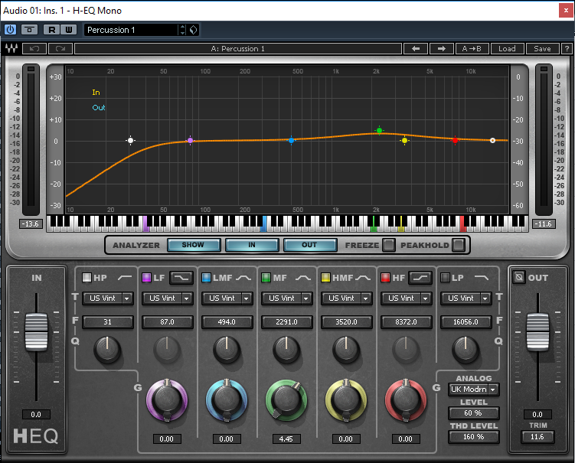This screenshot has width=575, height=463.
Task: Click the OUT fader handle
Action: (537, 332)
